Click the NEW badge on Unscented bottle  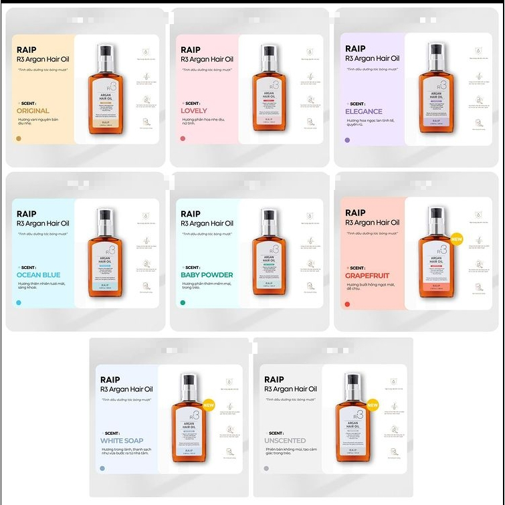373,405
